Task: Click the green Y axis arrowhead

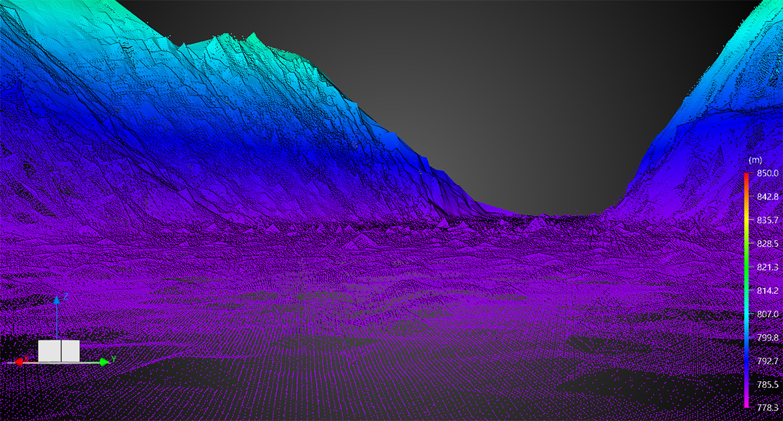Action: (104, 361)
